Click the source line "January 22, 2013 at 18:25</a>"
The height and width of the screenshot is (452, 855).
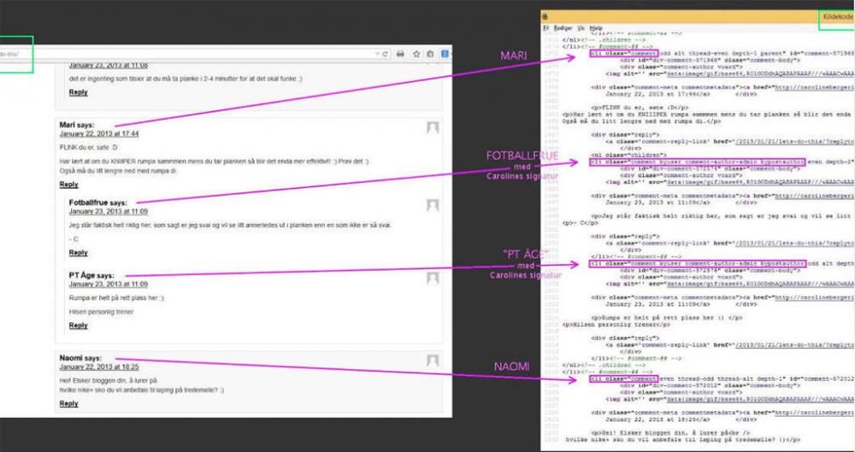click(657, 420)
